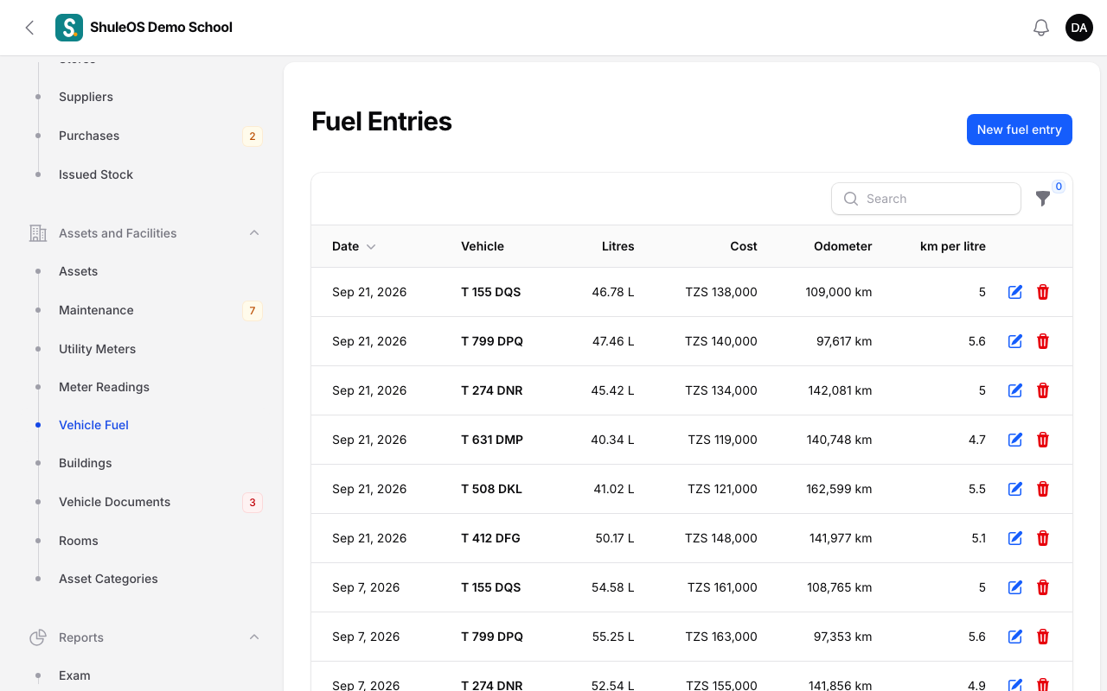
Task: Edit the T 631 DMP fuel entry
Action: pyautogui.click(x=1015, y=440)
